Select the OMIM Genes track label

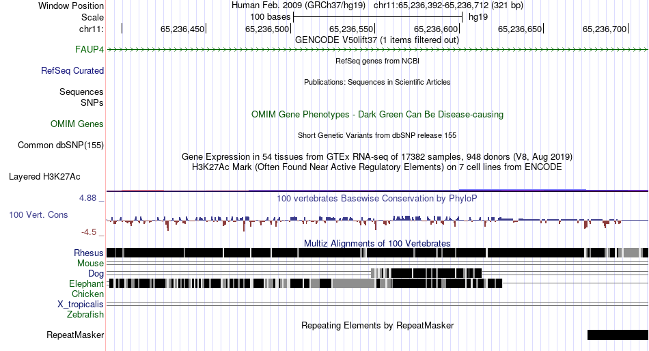click(77, 124)
